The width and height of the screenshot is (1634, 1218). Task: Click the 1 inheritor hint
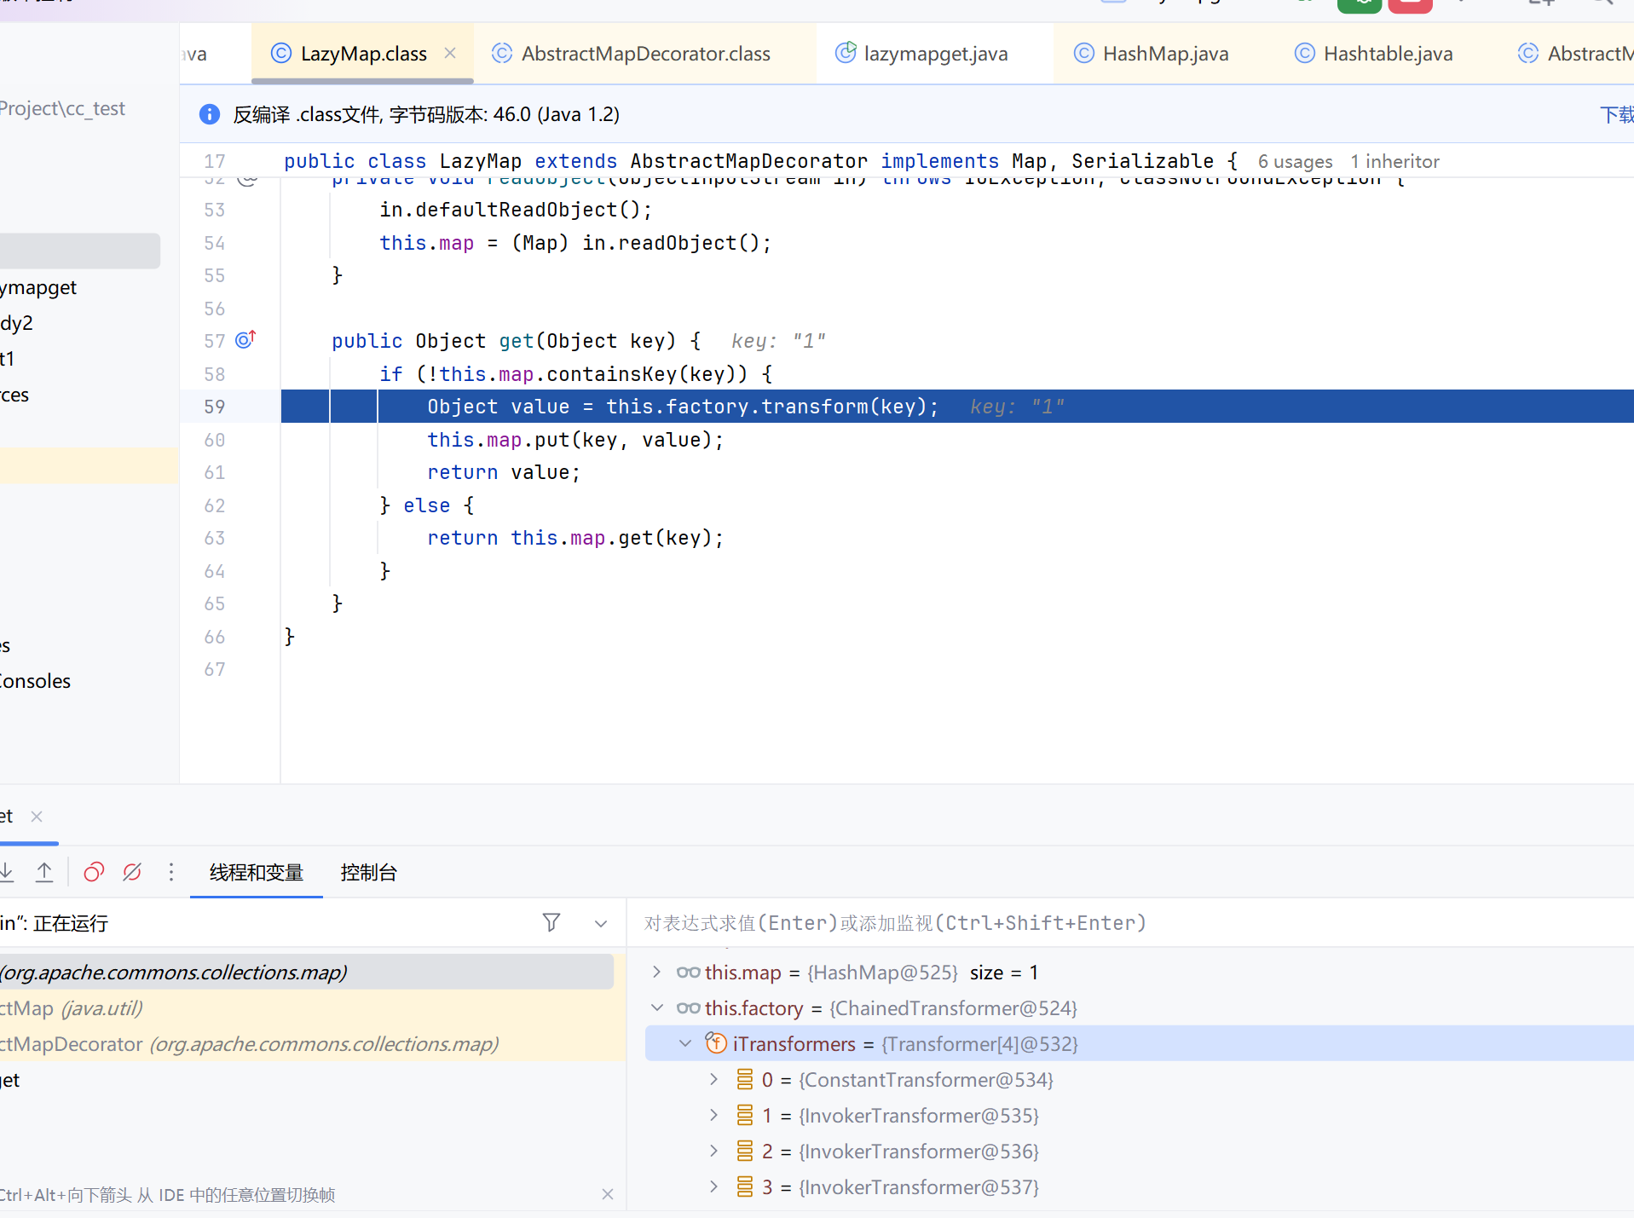pos(1394,161)
